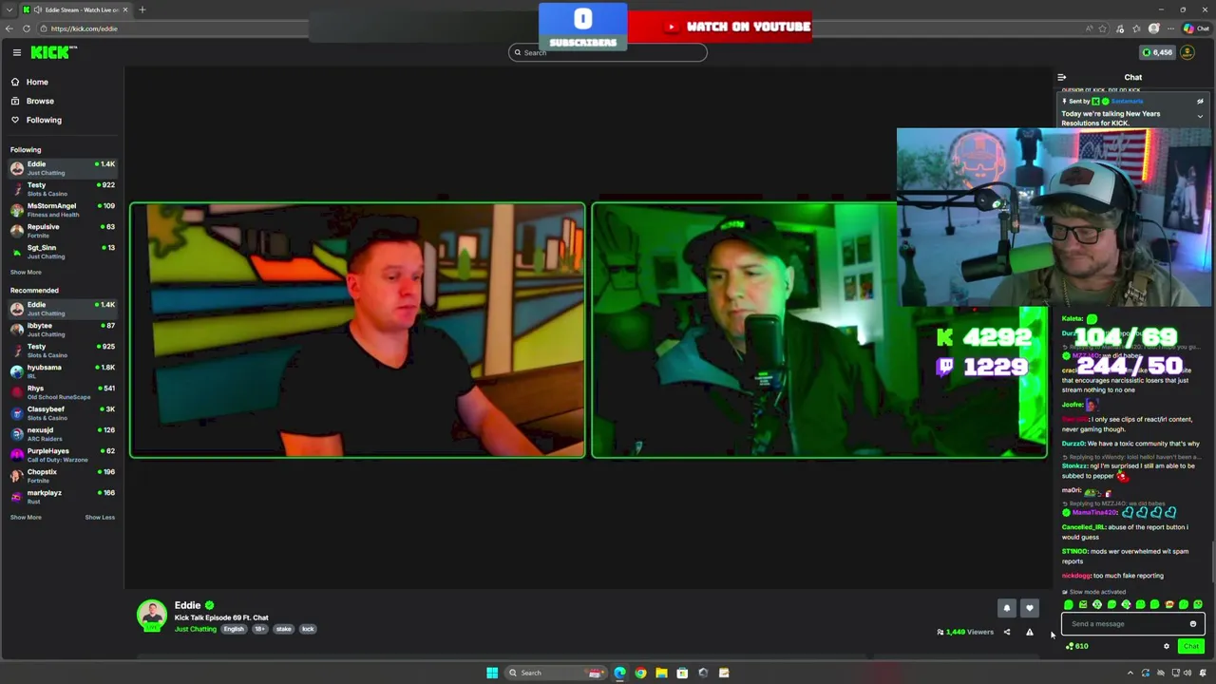Close the Eddie Stream tab
Image resolution: width=1216 pixels, height=684 pixels.
click(x=124, y=9)
